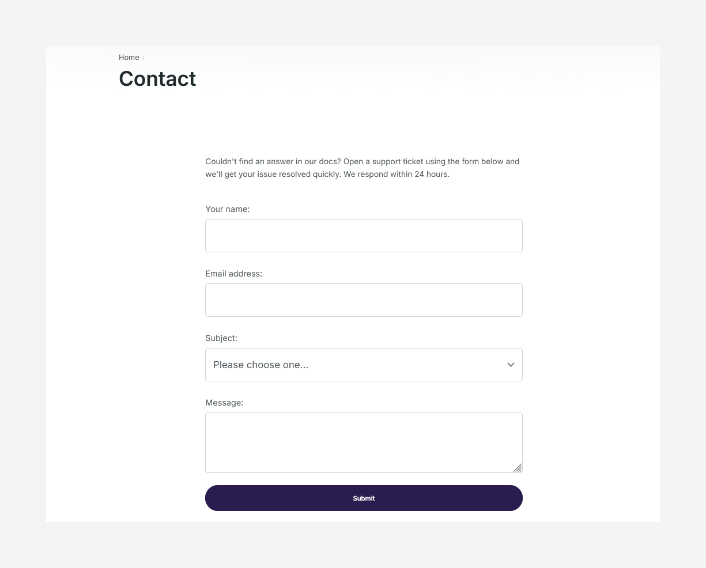
Task: Click the support ticket intro paragraph
Action: coord(362,168)
